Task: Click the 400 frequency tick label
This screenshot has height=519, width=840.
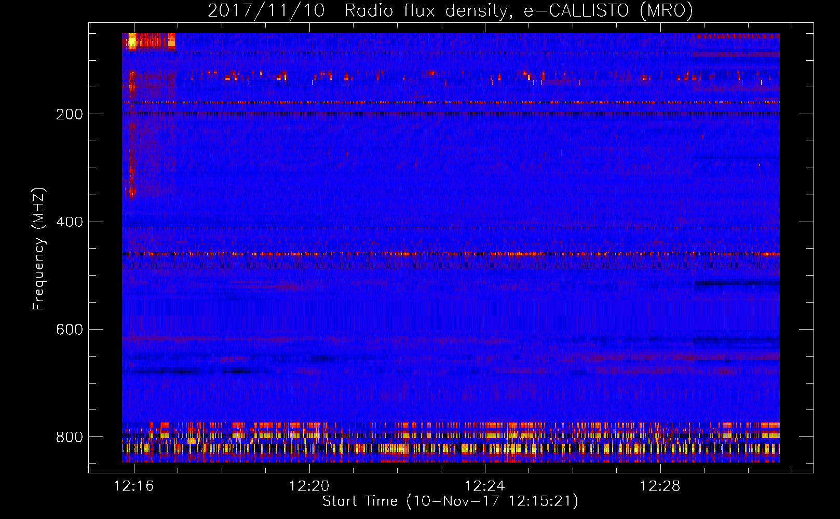Action: click(x=70, y=222)
